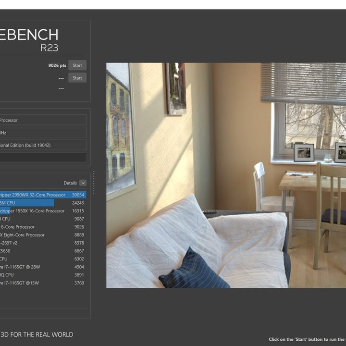This screenshot has height=346, width=346.
Task: Select the ranking row scoring 9087
Action: pos(43,219)
